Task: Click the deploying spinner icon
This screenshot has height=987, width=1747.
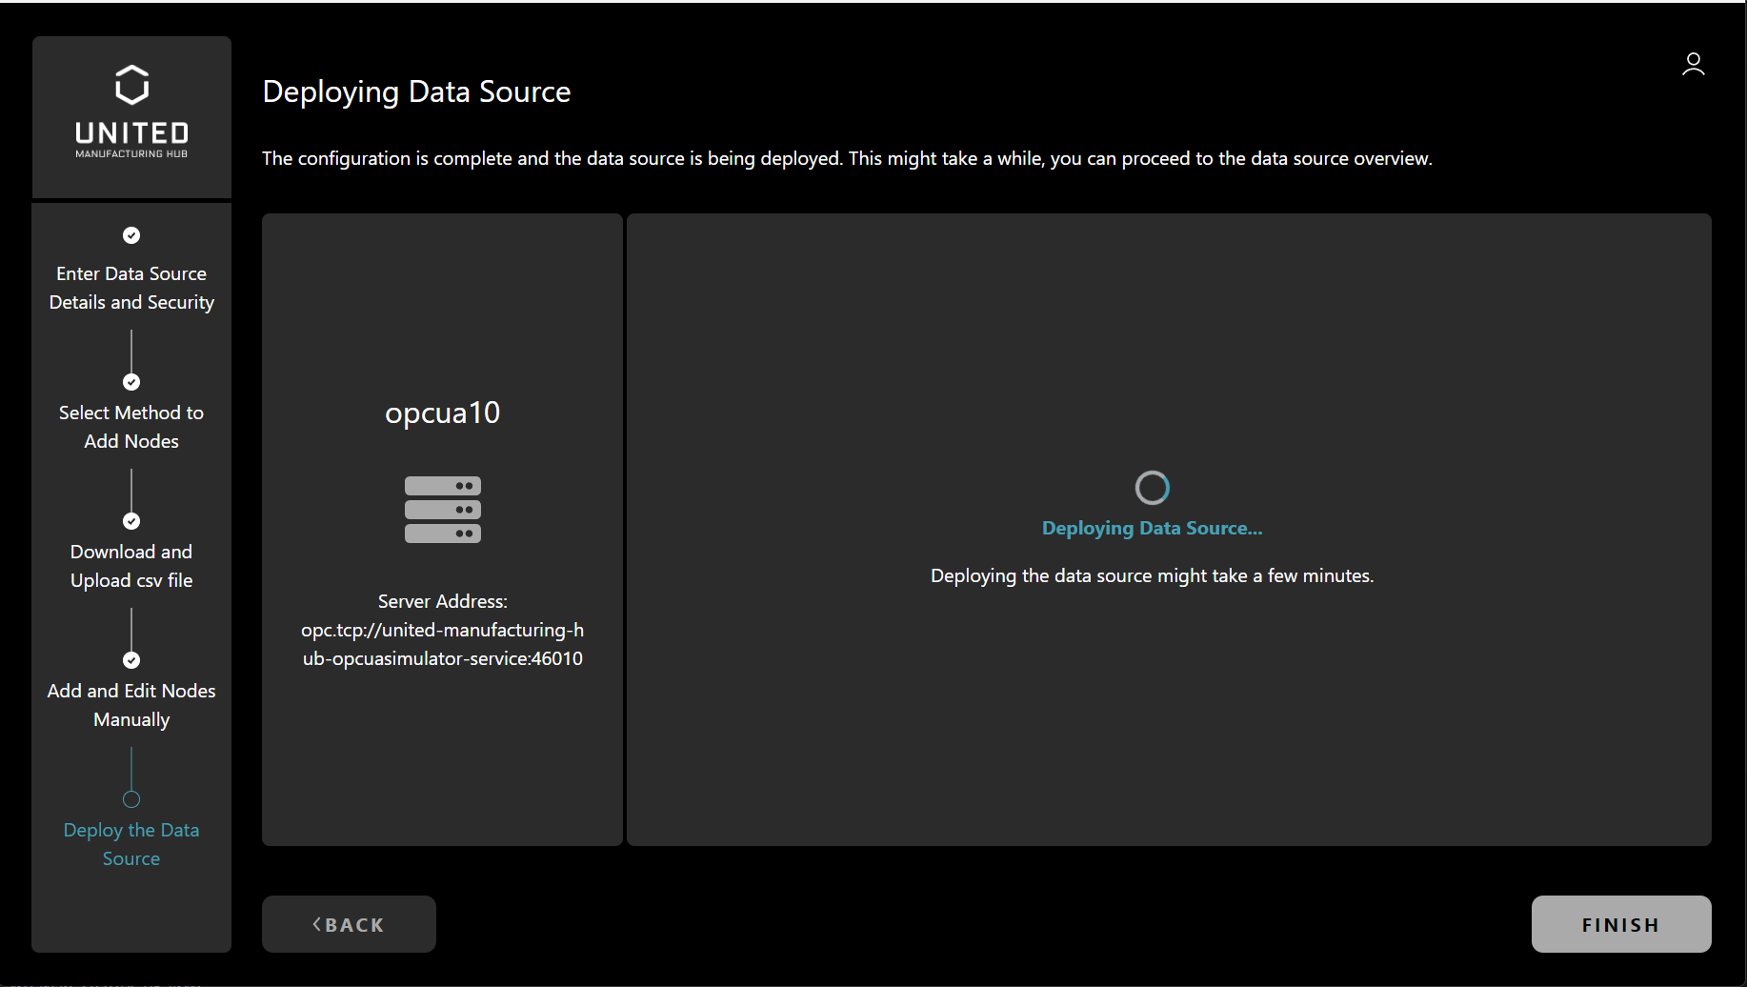Action: click(x=1152, y=488)
